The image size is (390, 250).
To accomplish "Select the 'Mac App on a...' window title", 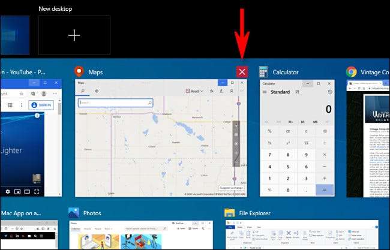I will [x=21, y=213].
